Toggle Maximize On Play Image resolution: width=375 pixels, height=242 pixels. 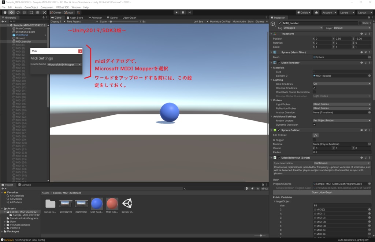pyautogui.click(x=220, y=22)
